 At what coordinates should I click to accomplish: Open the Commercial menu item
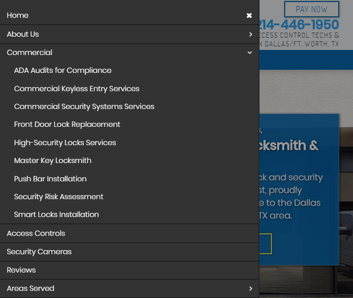(x=30, y=52)
